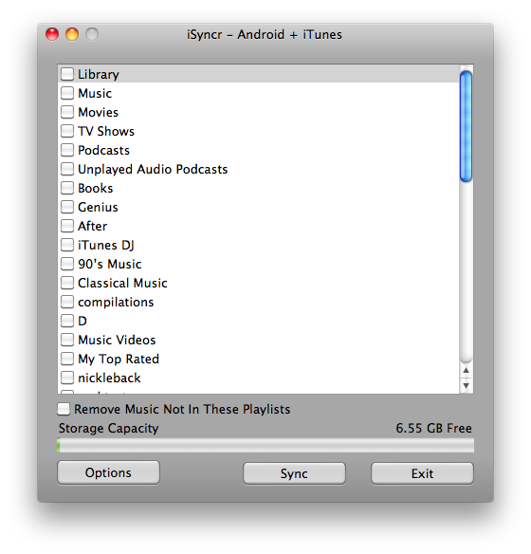Check the compilations checkbox

coord(67,302)
